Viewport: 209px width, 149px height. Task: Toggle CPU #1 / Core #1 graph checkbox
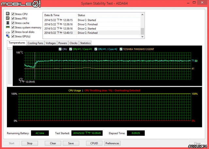tap(71, 49)
